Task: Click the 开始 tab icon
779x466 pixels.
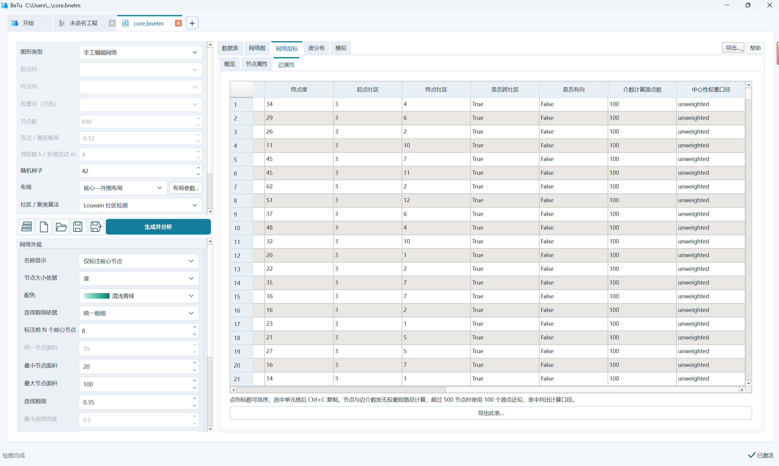Action: [15, 23]
